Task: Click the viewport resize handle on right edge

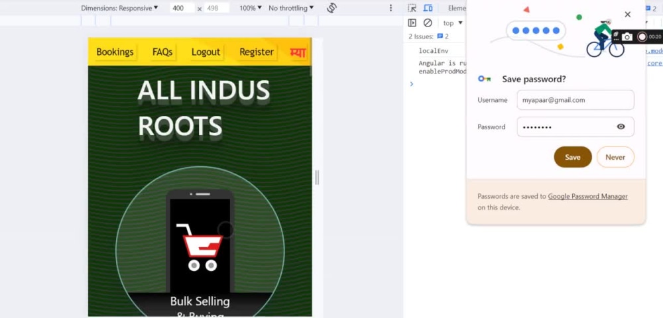Action: point(317,178)
